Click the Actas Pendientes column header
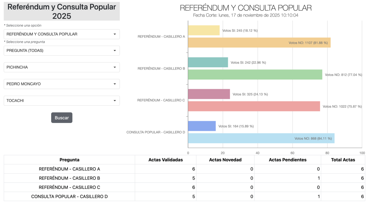This screenshot has width=369, height=205. point(288,160)
